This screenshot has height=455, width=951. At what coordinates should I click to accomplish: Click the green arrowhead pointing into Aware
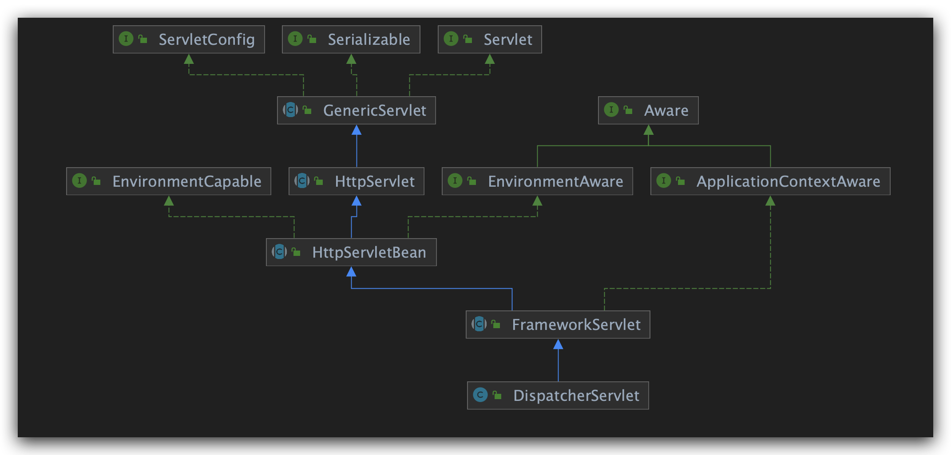point(649,130)
